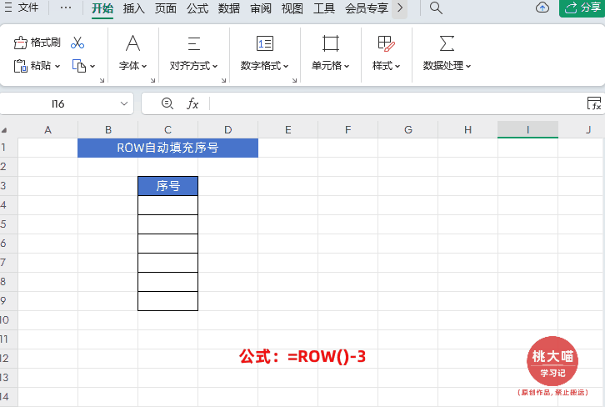
Task: Click the magnifier search icon
Action: 436,8
